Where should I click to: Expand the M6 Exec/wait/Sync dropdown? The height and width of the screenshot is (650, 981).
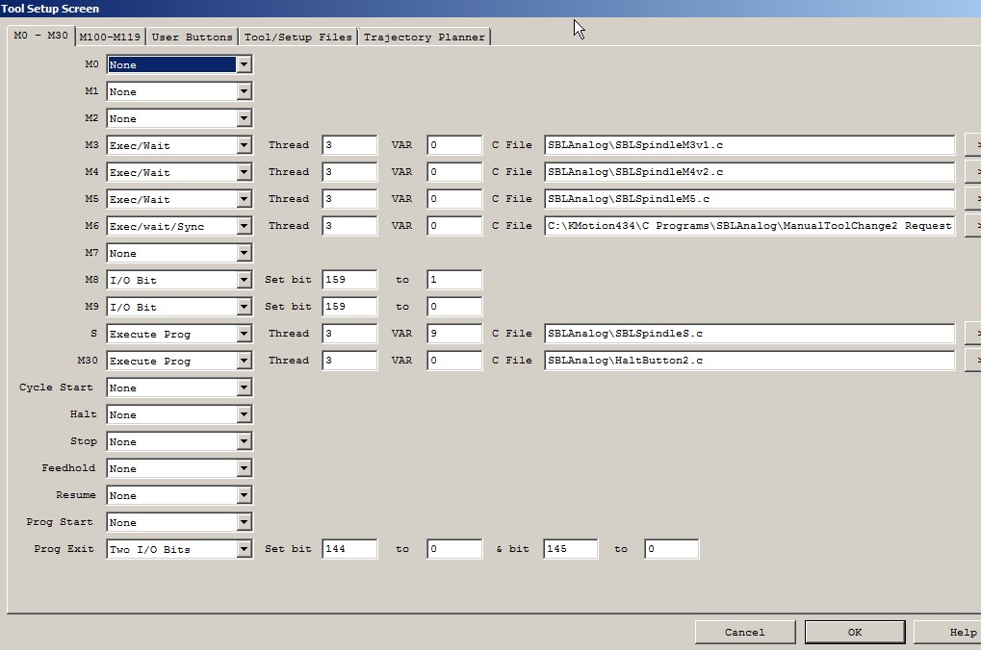[x=244, y=226]
